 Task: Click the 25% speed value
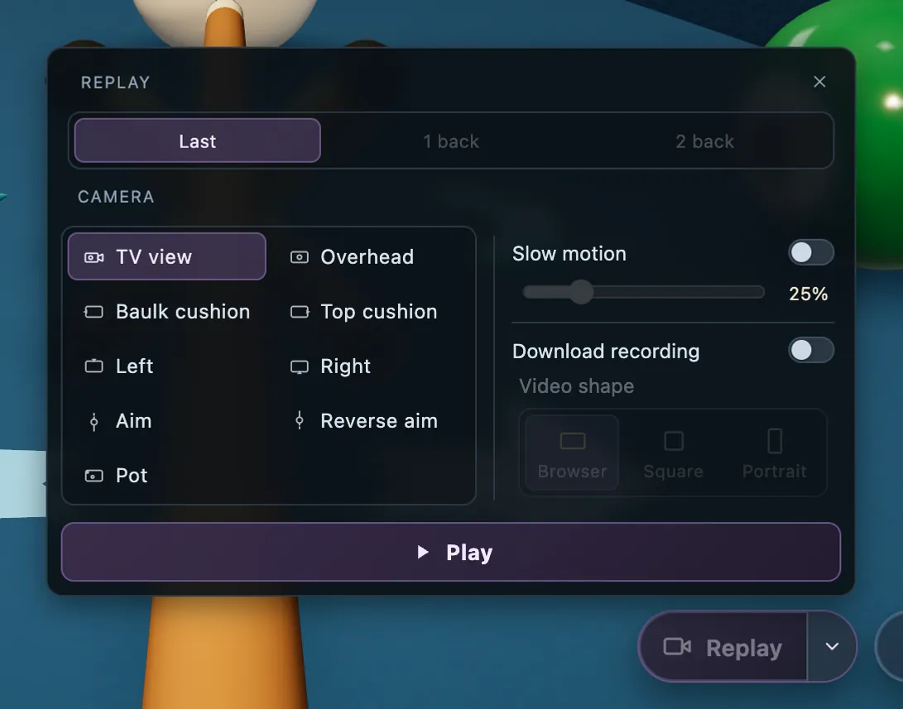[809, 294]
